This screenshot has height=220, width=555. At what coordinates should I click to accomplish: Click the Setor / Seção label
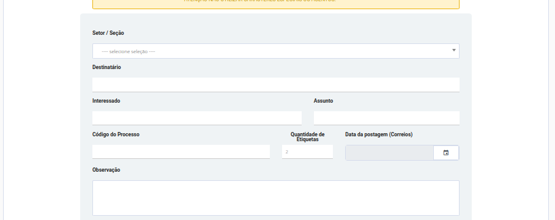(x=108, y=33)
